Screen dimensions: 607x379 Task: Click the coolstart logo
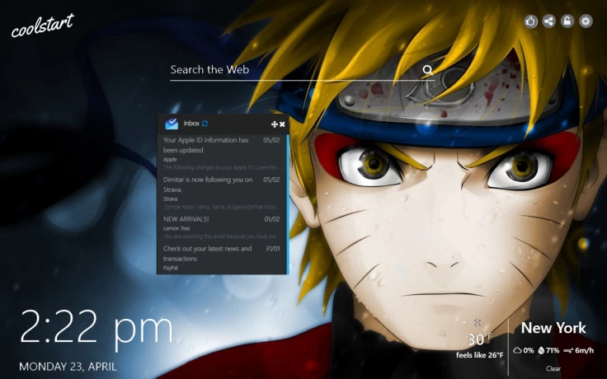point(43,26)
